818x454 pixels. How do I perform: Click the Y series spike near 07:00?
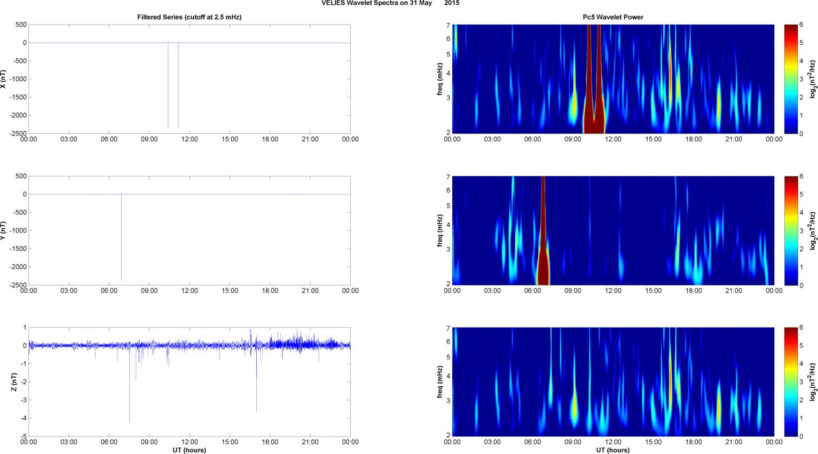[121, 237]
